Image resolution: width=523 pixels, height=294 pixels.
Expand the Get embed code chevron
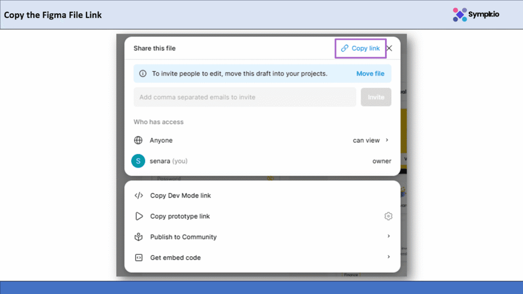click(x=389, y=257)
